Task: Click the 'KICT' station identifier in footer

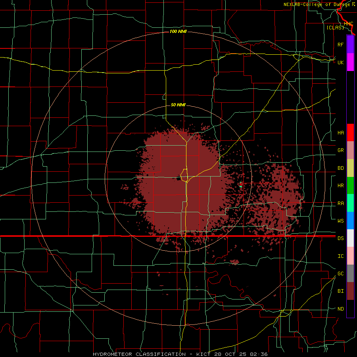Action: click(203, 354)
